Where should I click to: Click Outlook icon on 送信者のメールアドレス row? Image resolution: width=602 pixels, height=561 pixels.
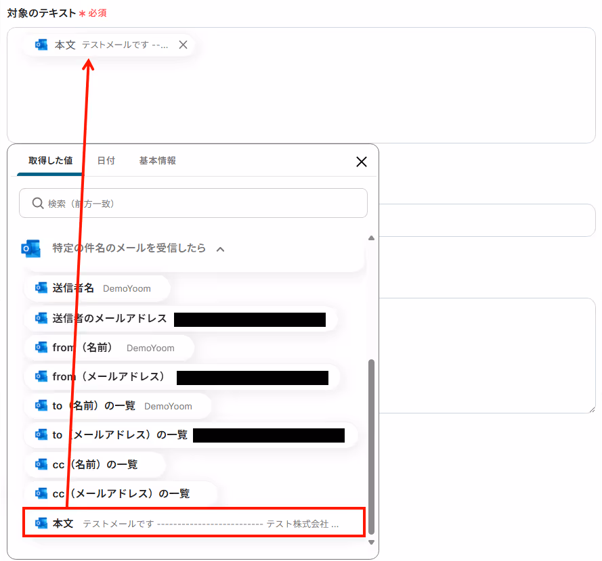41,318
